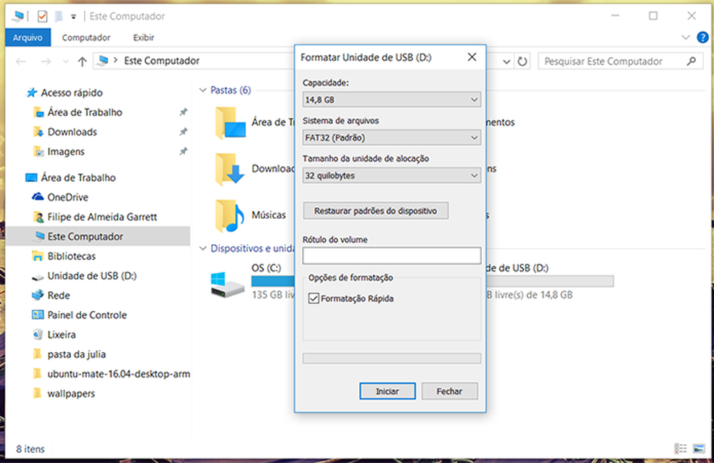Expand the address bar history dropdown
Viewport: 714px width, 463px height.
pos(506,62)
